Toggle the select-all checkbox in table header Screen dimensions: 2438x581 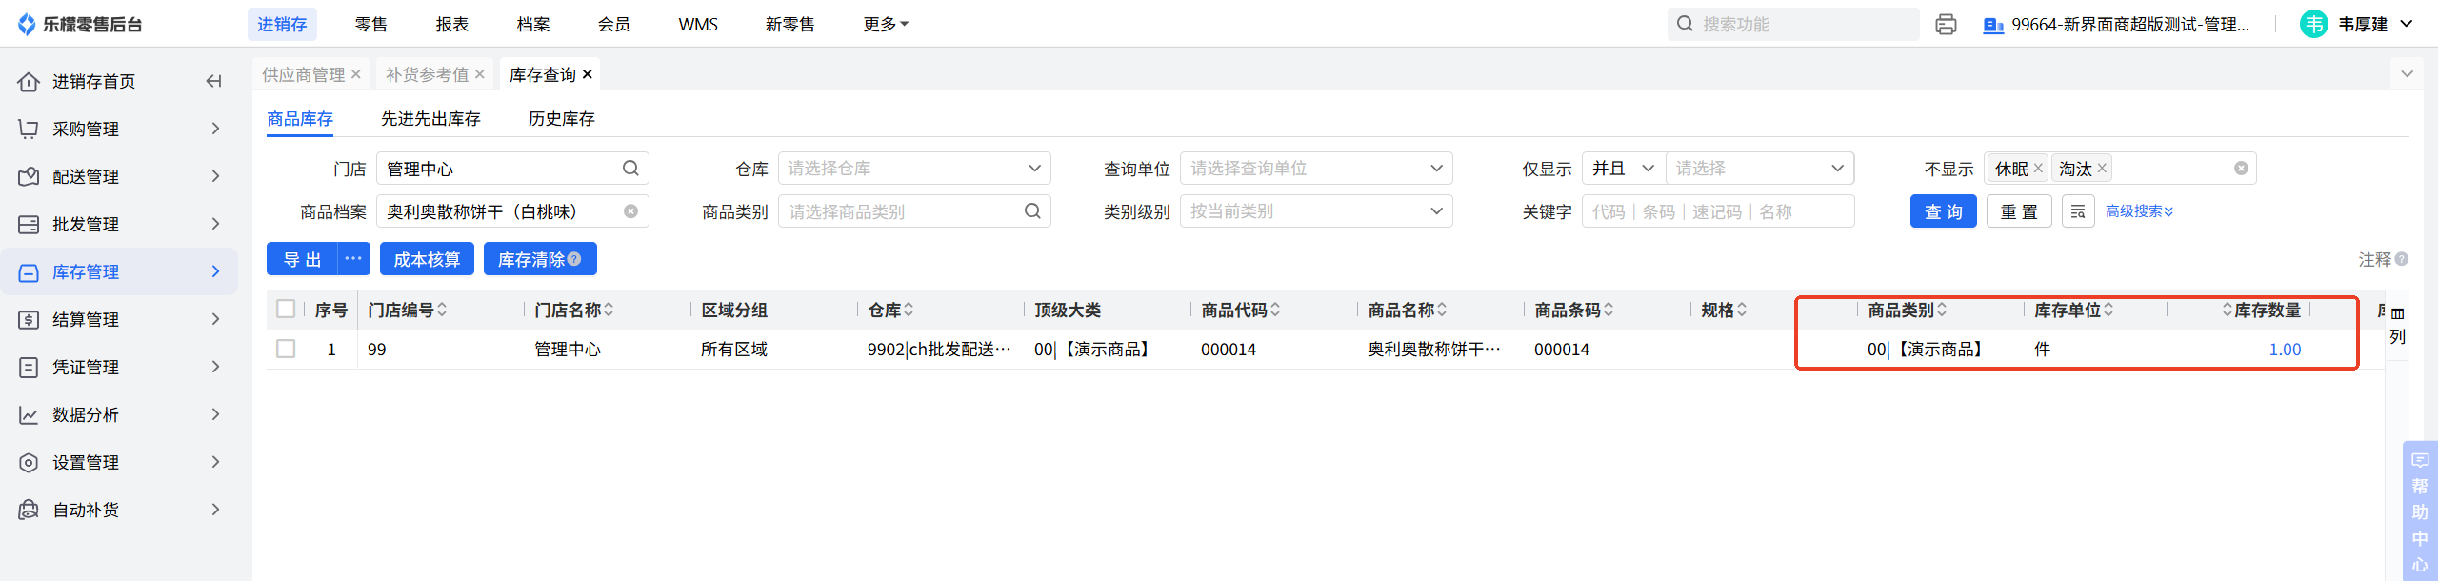(x=286, y=309)
